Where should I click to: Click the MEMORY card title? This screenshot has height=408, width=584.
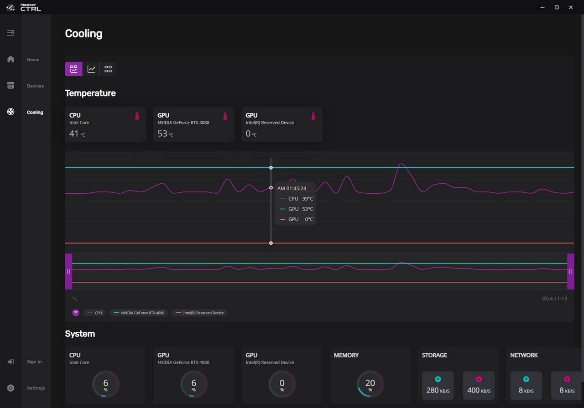(x=346, y=355)
